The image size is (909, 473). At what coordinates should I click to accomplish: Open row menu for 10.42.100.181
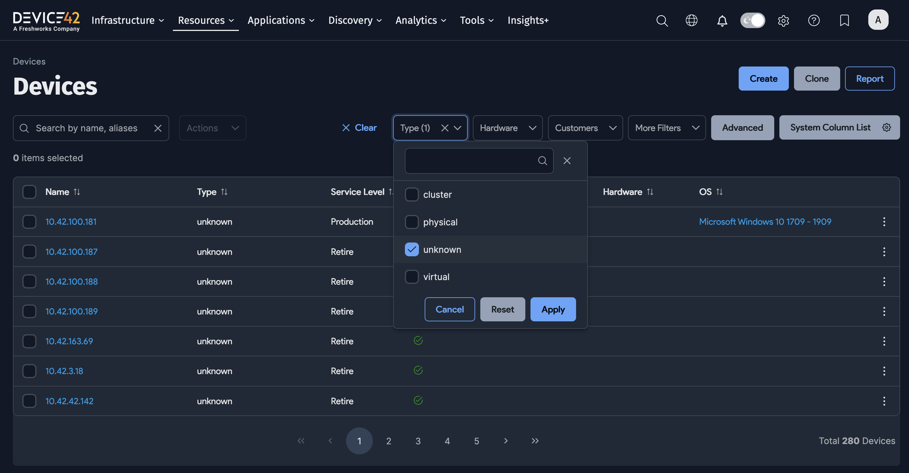pos(884,222)
